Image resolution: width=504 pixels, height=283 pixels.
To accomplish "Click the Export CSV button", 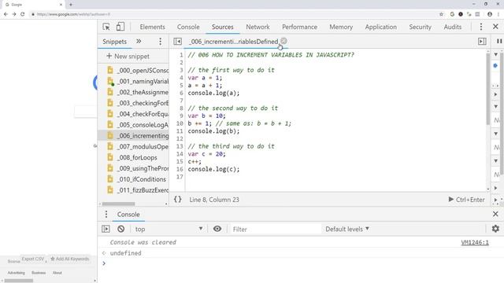I will coord(33,259).
